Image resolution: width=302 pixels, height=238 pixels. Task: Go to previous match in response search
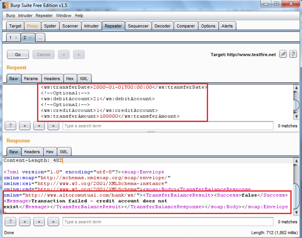pos(27,222)
